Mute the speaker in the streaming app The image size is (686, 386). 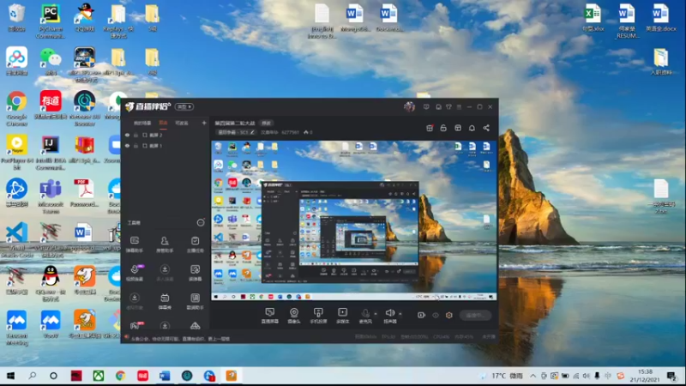click(x=390, y=315)
